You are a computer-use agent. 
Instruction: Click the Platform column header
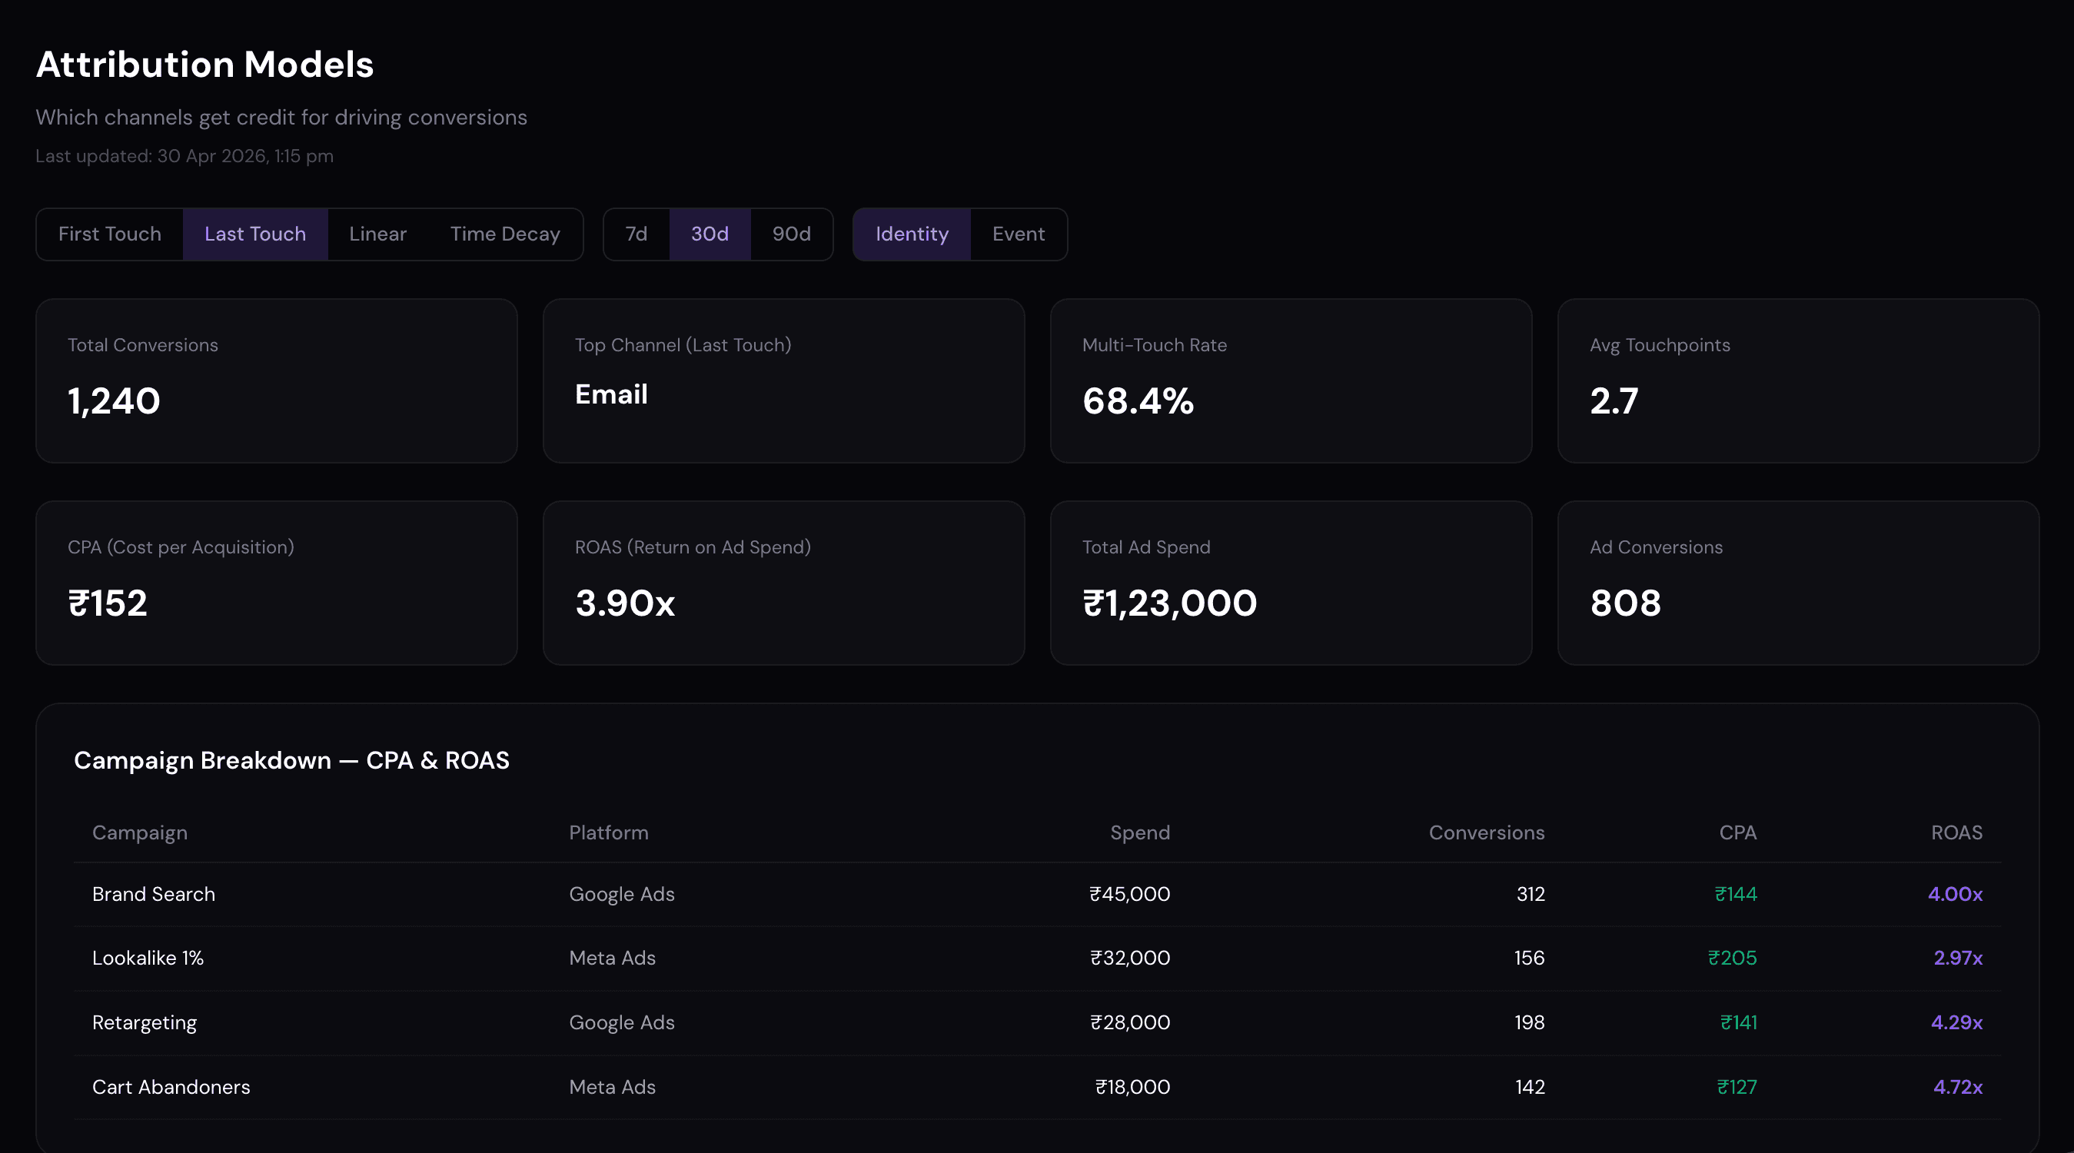pyautogui.click(x=609, y=832)
